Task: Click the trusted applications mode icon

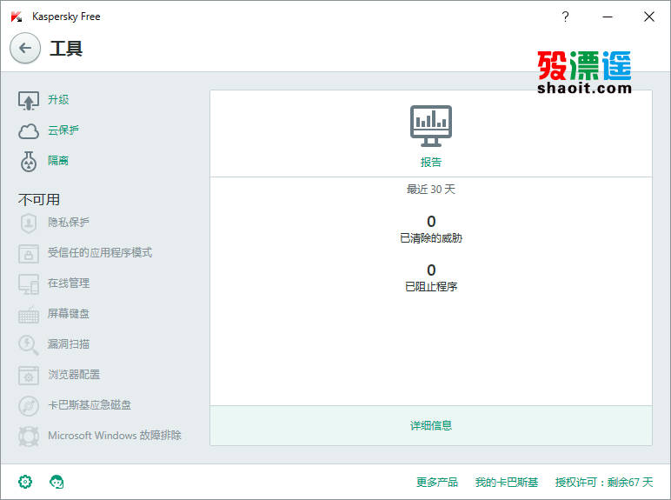Action: 29,254
